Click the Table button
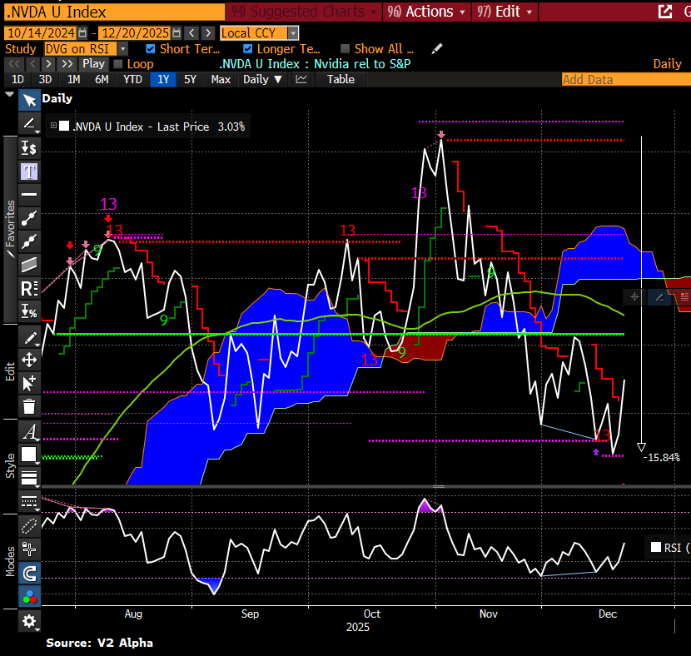The width and height of the screenshot is (691, 656). [x=341, y=79]
